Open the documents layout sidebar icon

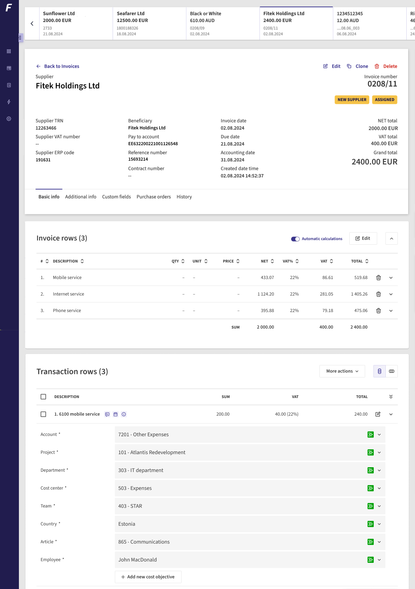[x=9, y=85]
